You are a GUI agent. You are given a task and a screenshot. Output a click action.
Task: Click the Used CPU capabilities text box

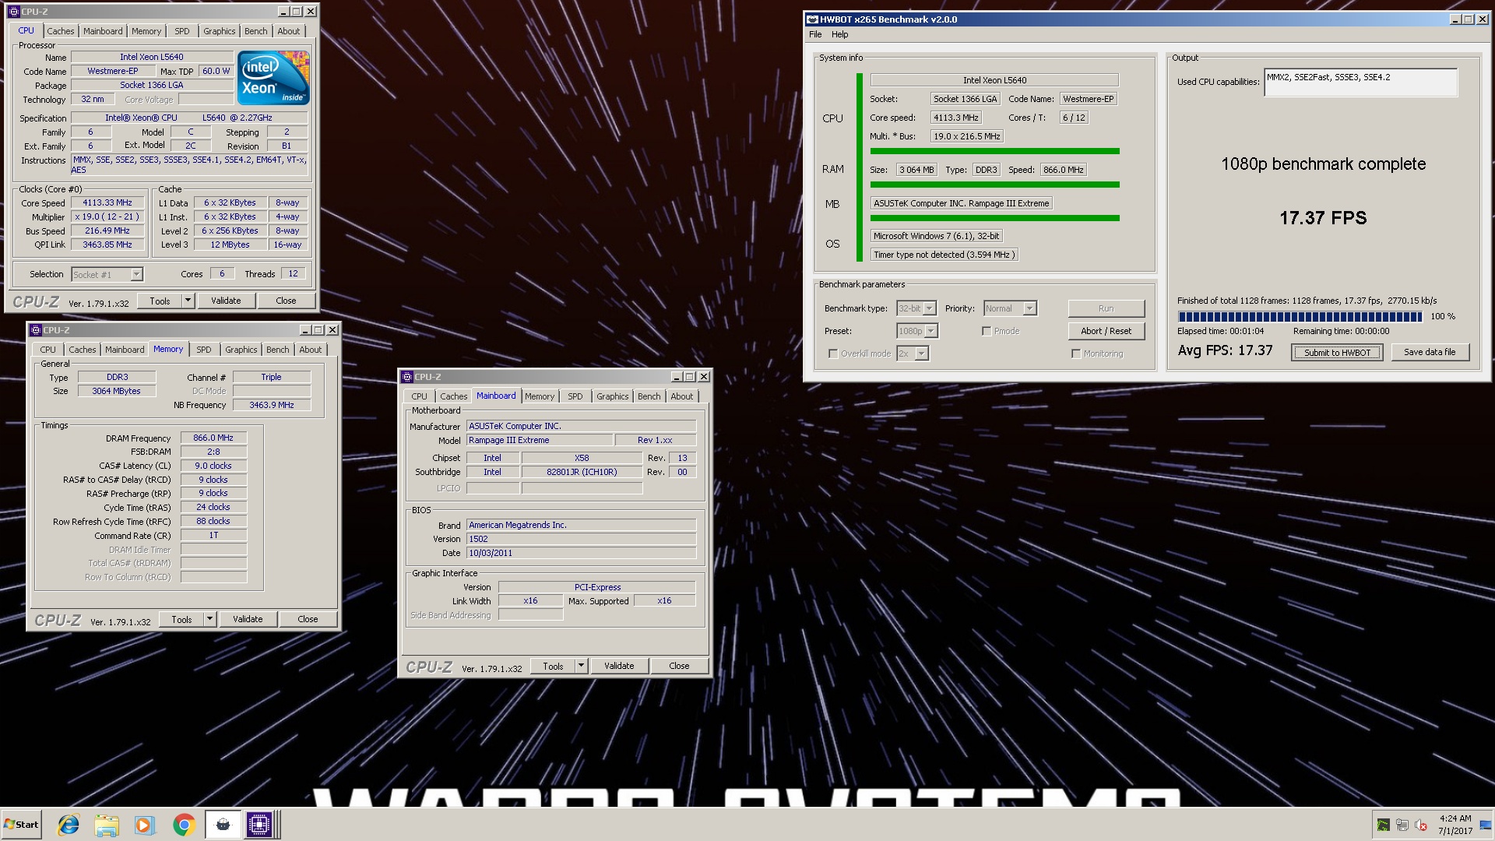1360,83
